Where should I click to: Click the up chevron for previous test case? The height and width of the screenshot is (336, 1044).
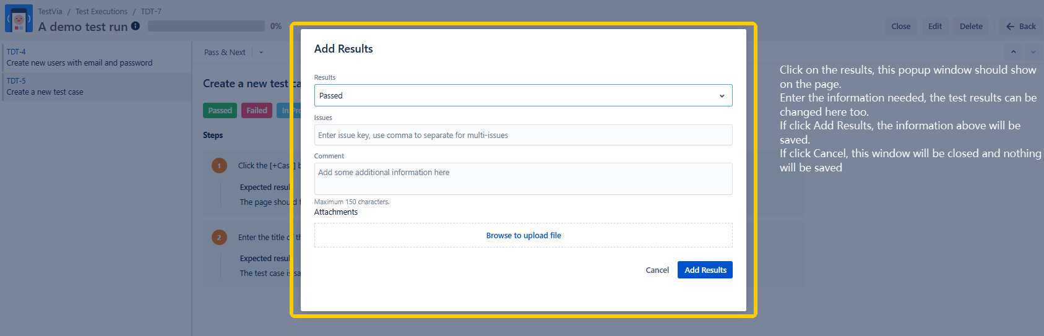coord(1013,52)
